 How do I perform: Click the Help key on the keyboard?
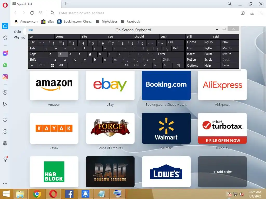click(212, 66)
